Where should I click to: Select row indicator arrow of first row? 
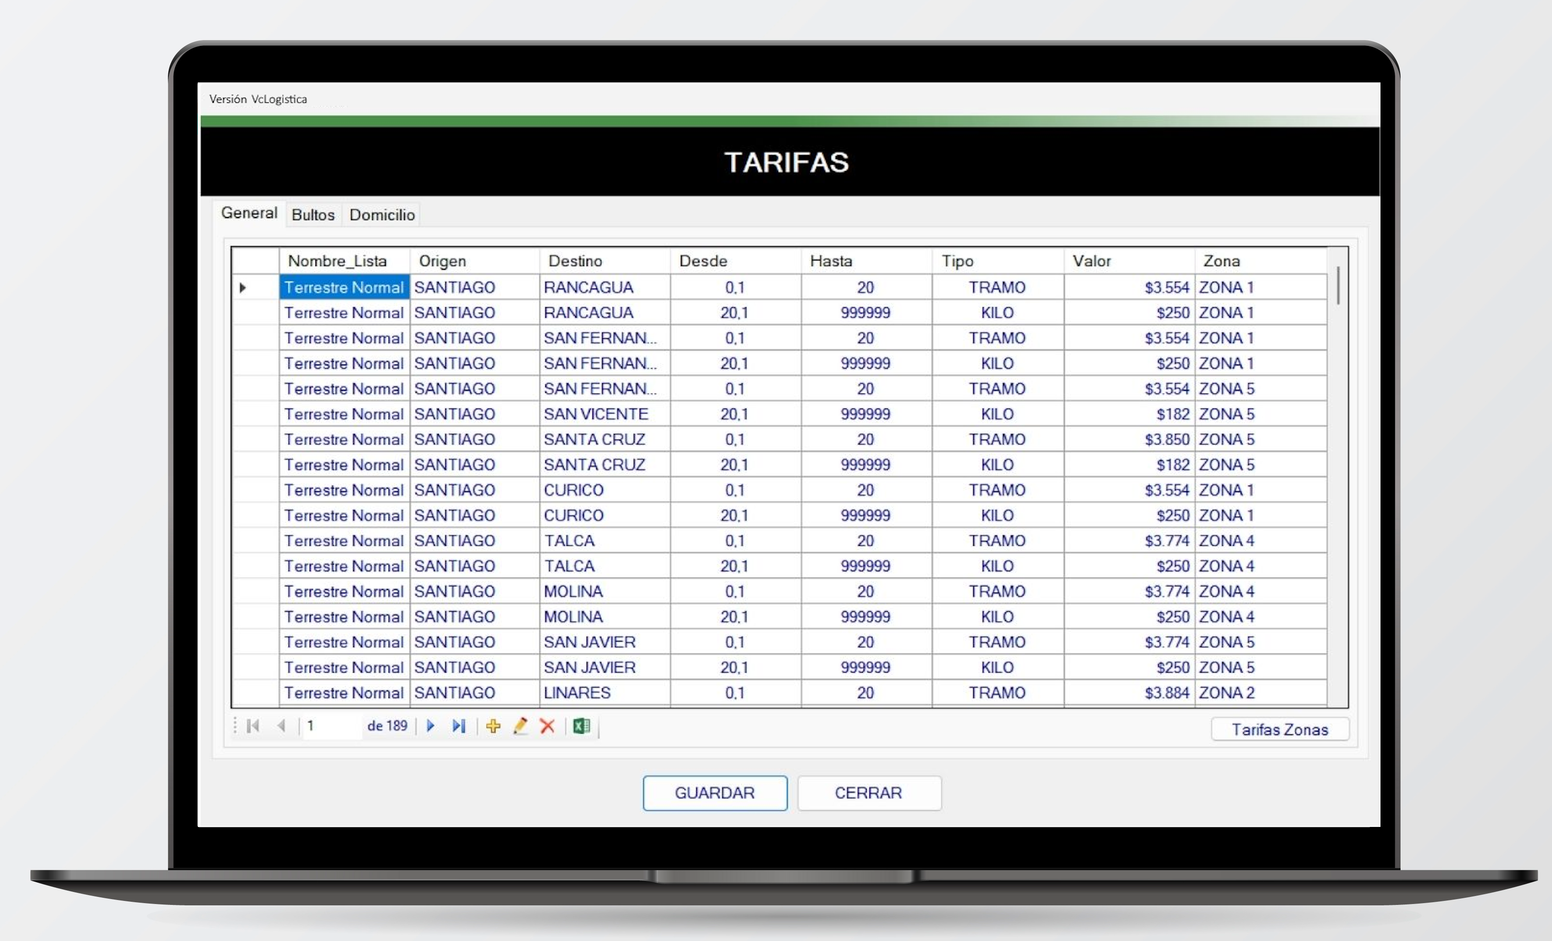click(243, 288)
